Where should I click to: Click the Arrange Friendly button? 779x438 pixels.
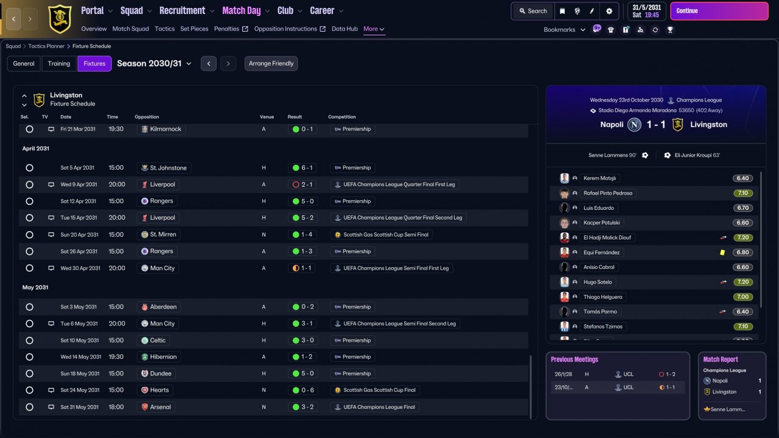271,63
